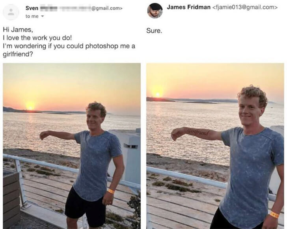Click the 'Sure.' reply text

coord(154,31)
